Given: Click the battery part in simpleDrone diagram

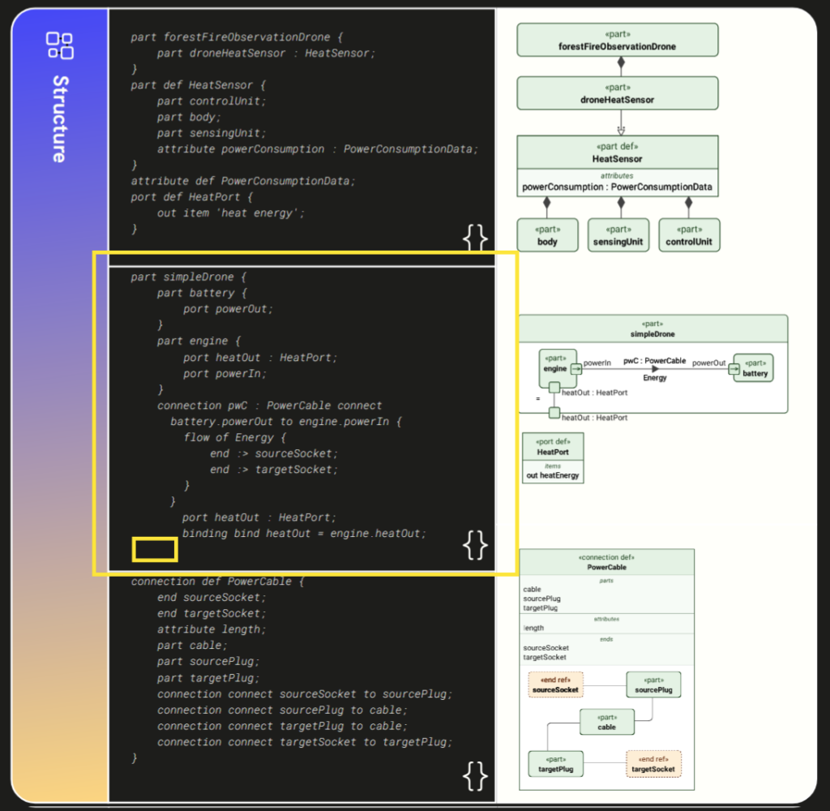Looking at the screenshot, I should pos(754,368).
